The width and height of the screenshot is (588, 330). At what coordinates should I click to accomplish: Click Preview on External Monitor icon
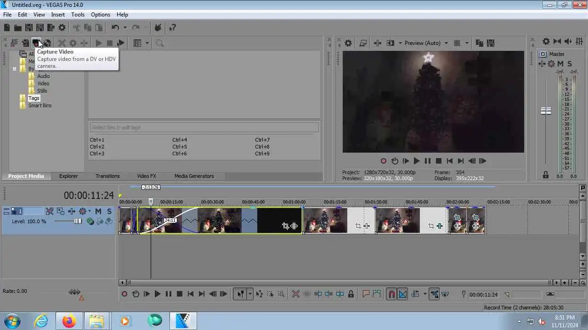363,43
